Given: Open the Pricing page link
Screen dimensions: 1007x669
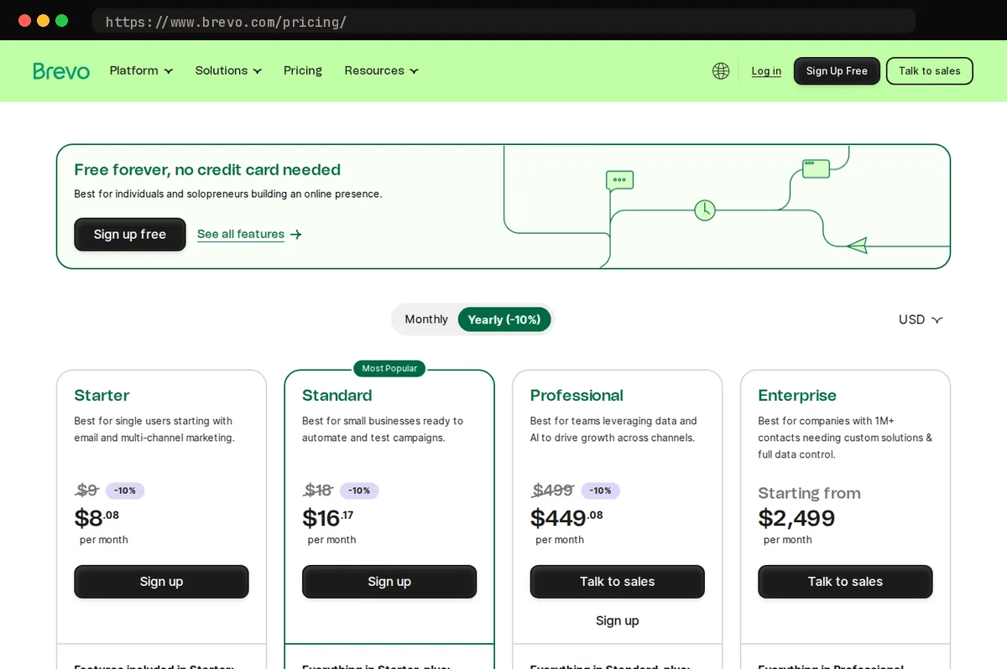Looking at the screenshot, I should click(x=303, y=70).
